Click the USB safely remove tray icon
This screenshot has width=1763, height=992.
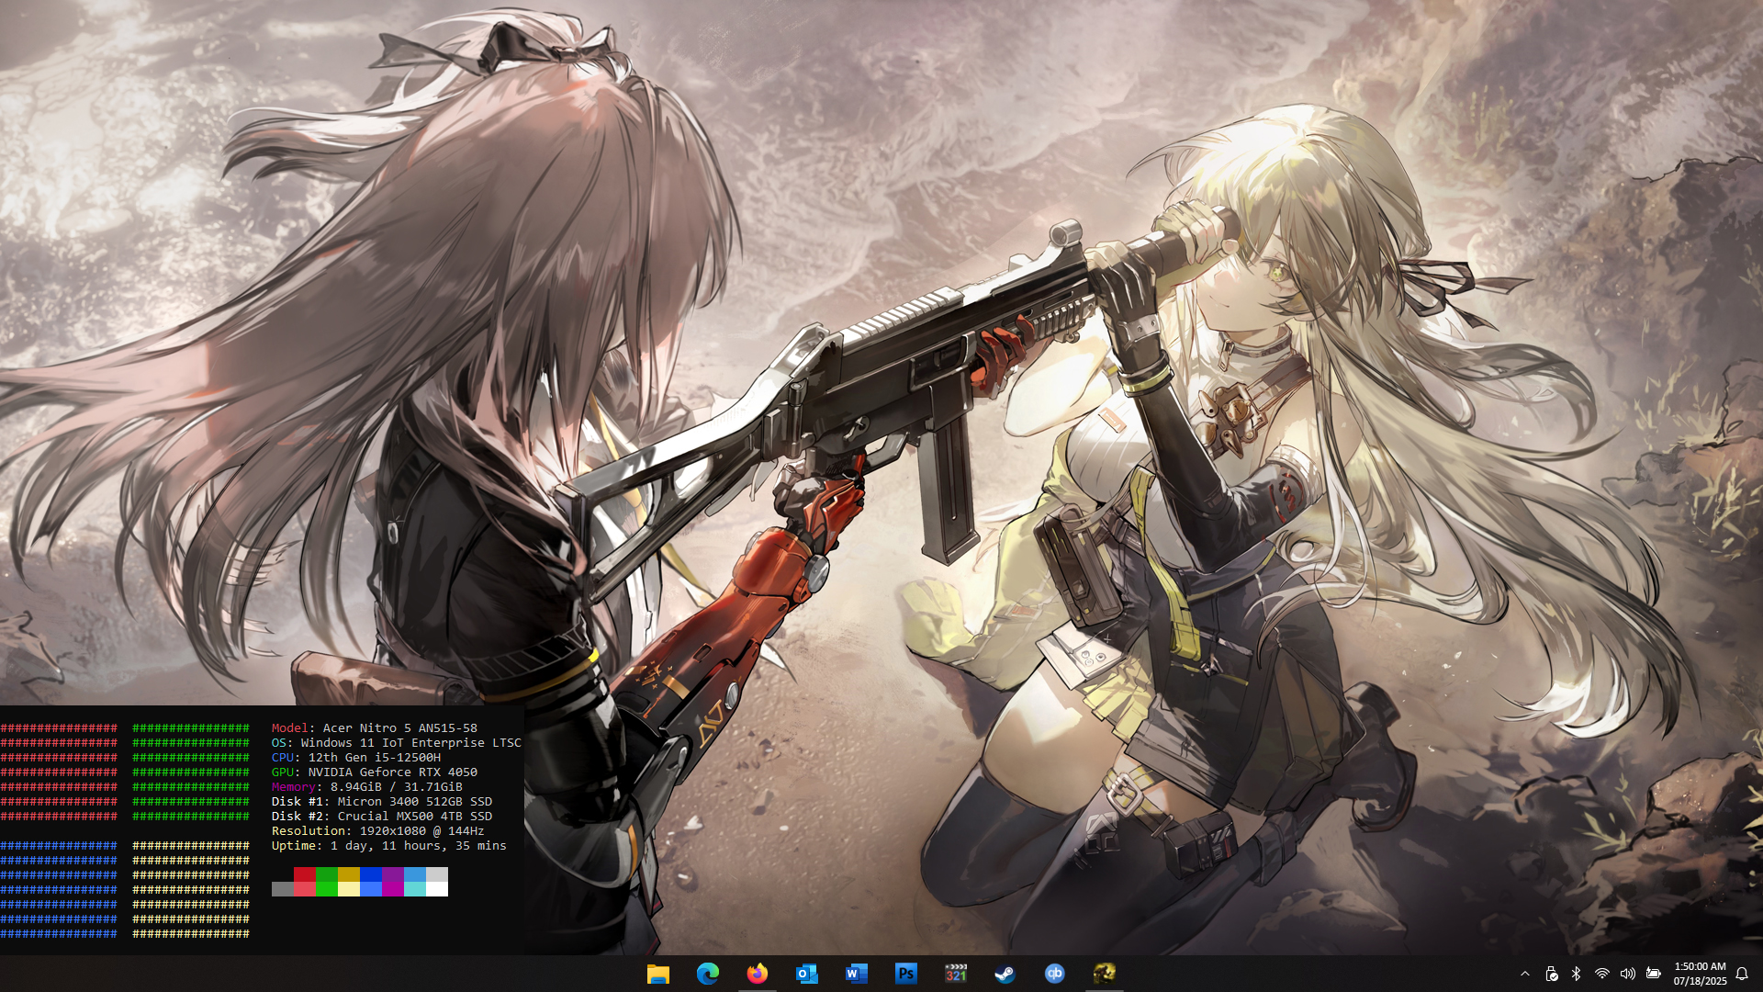pyautogui.click(x=1551, y=974)
